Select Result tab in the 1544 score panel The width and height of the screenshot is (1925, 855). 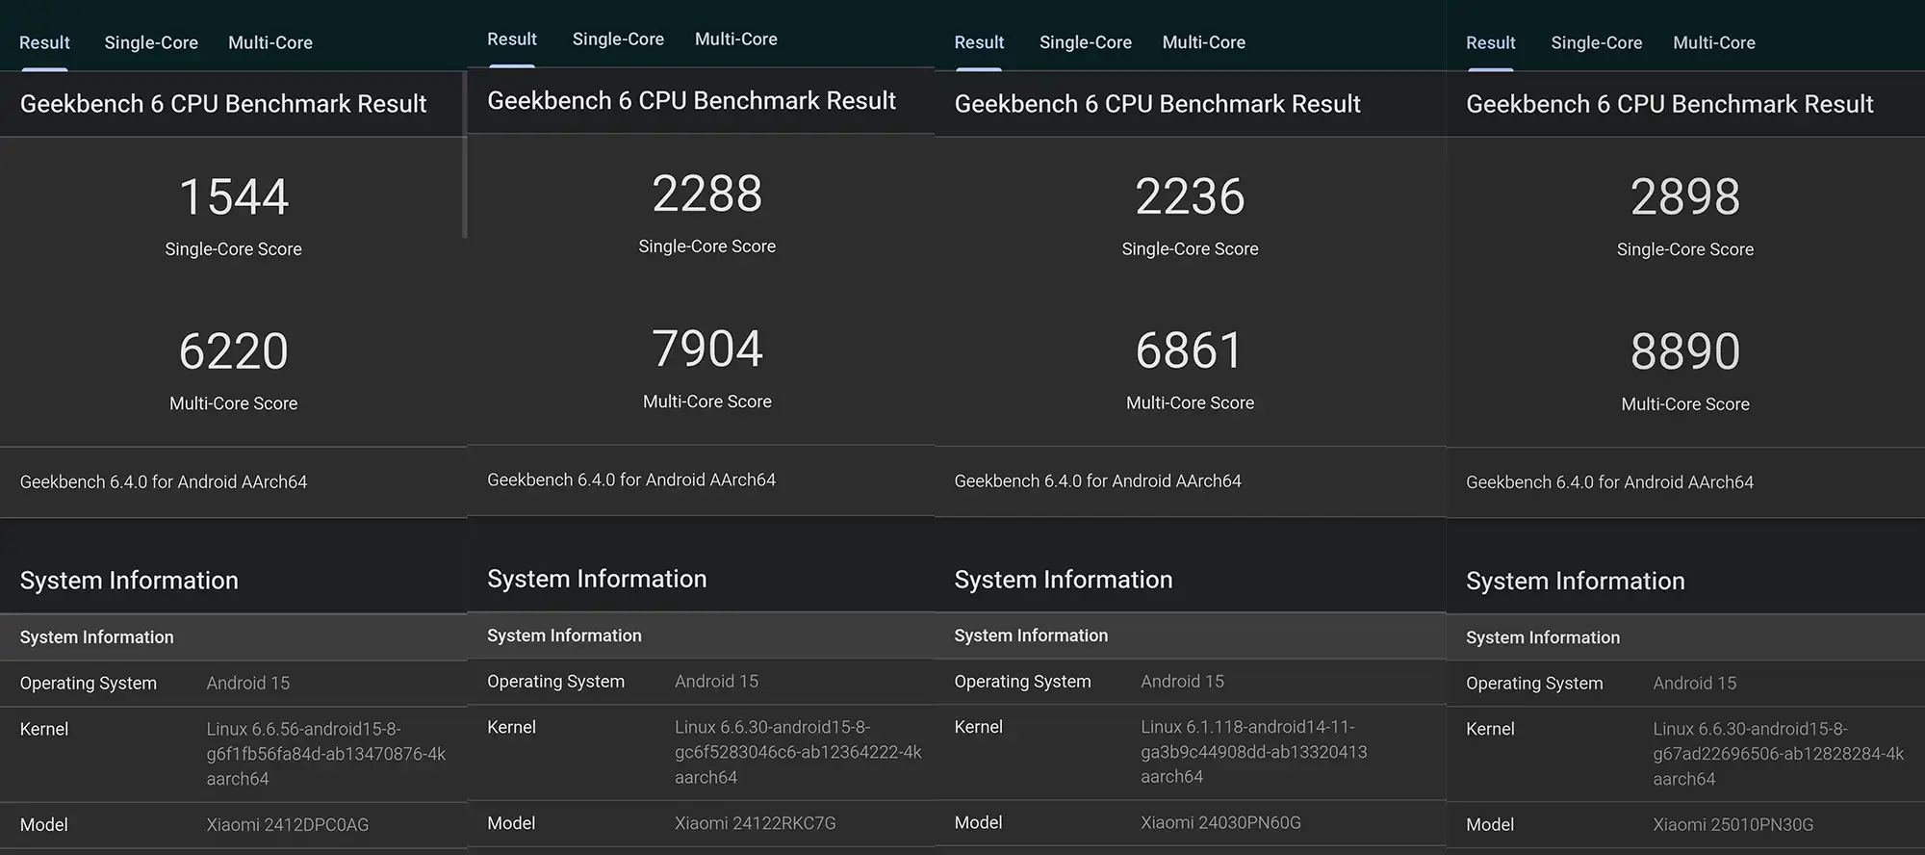click(44, 42)
